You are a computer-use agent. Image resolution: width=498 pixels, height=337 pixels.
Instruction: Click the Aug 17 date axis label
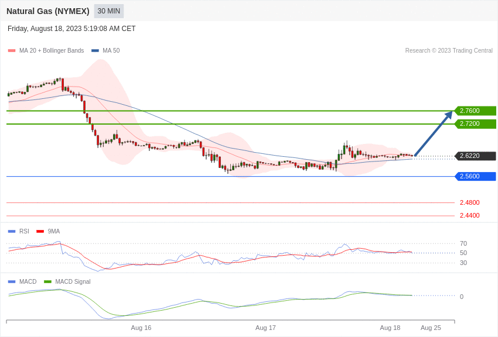pos(265,328)
